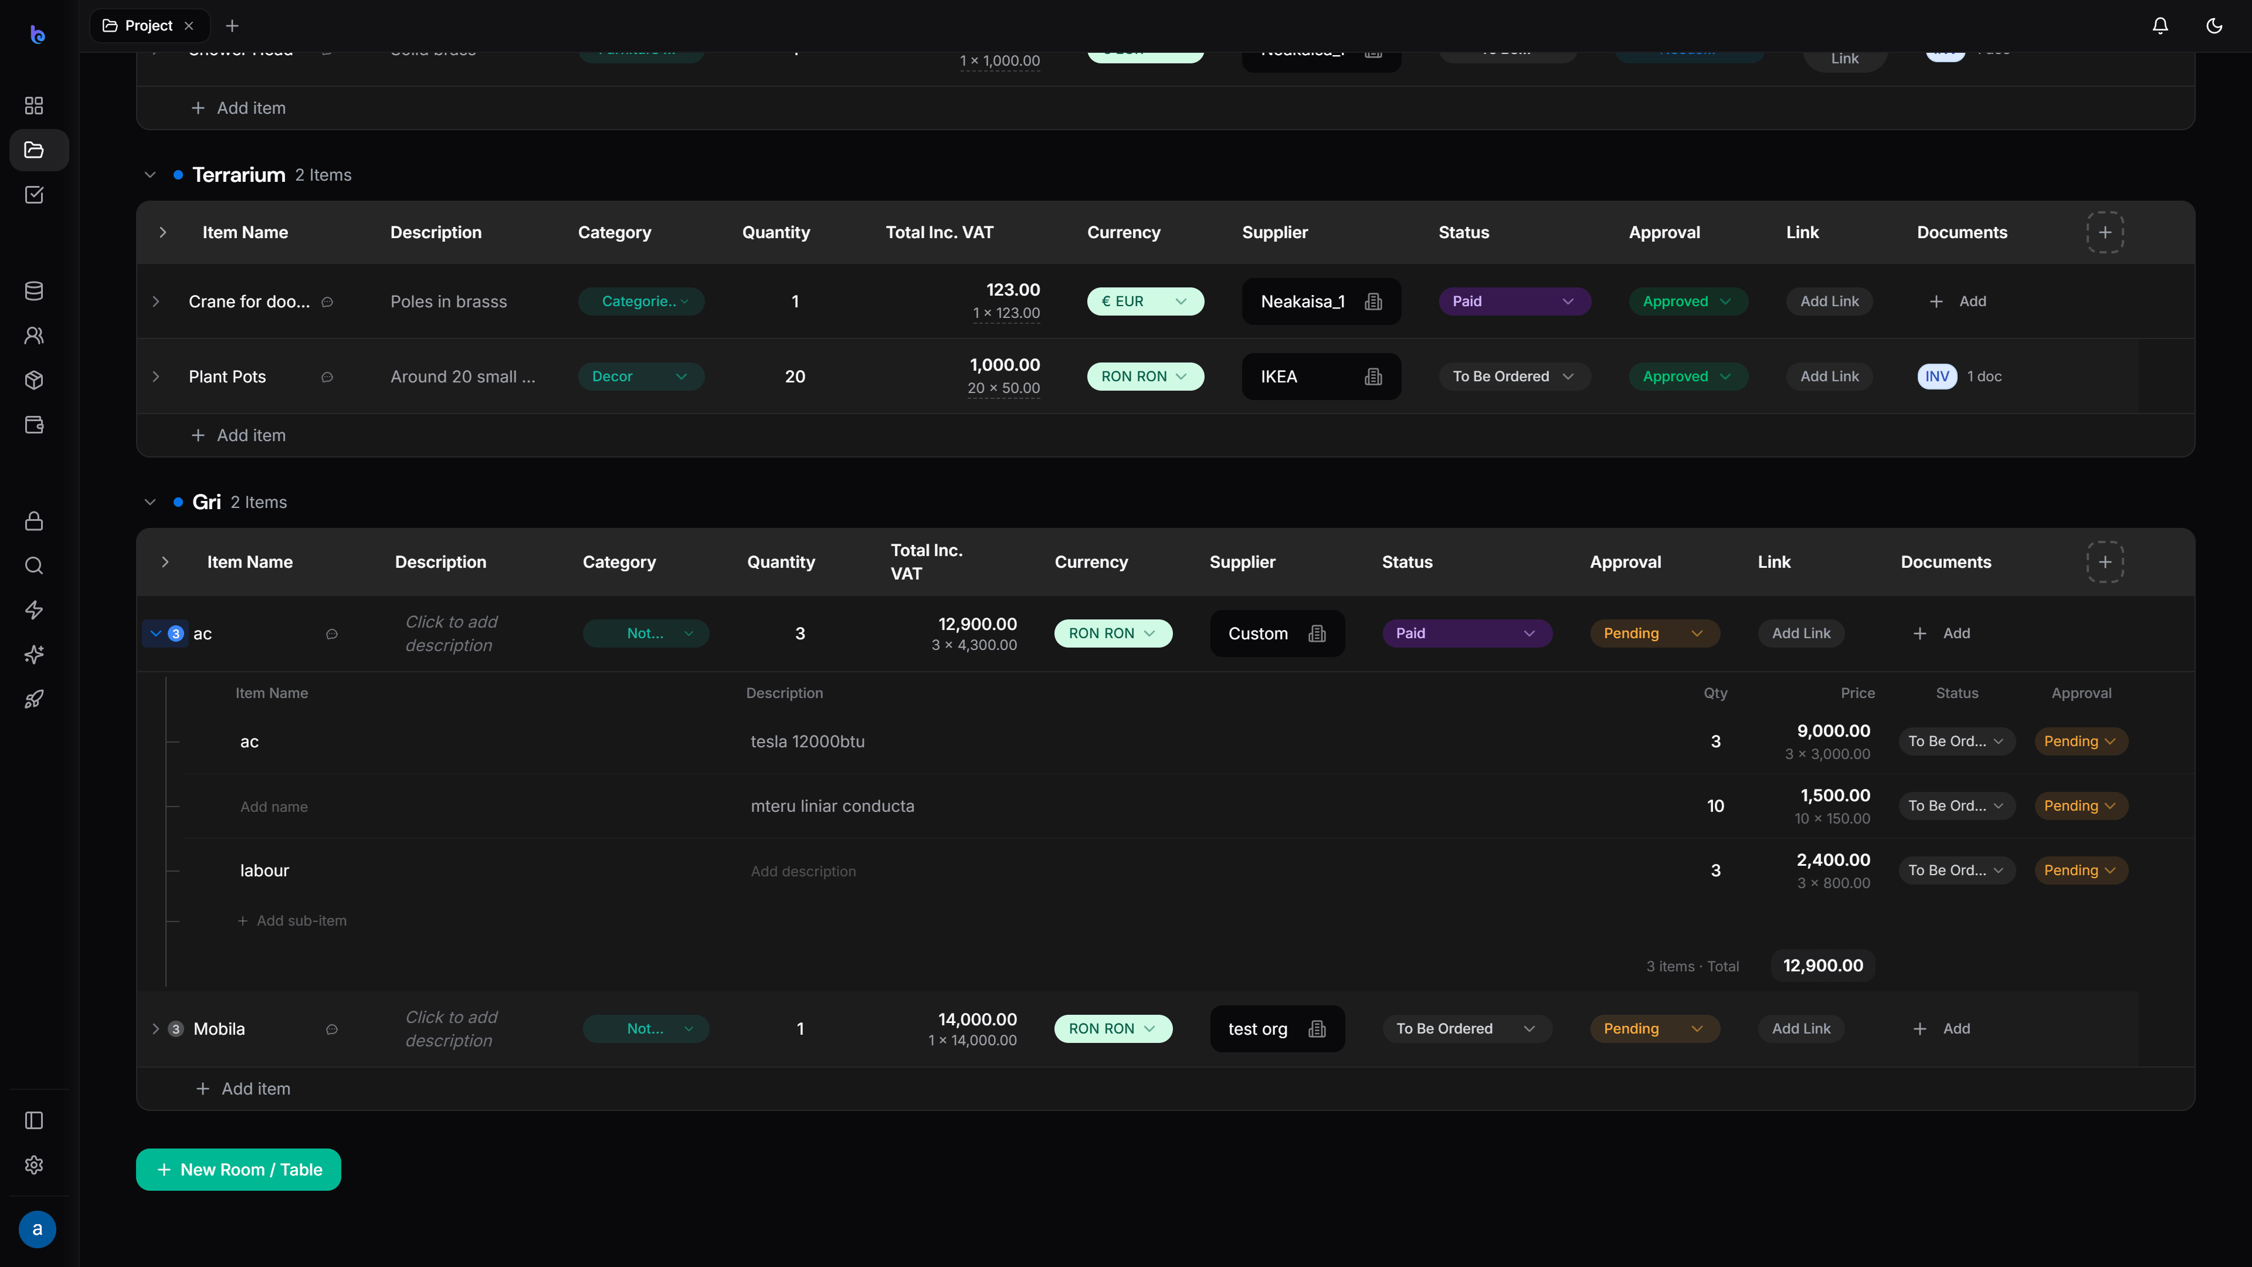Open the database icon in sidebar
2252x1267 pixels.
pos(34,291)
